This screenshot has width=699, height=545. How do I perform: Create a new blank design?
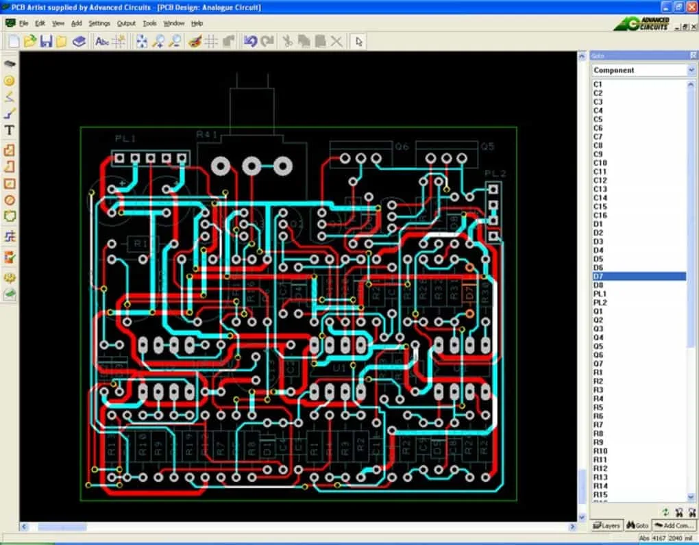pos(12,41)
